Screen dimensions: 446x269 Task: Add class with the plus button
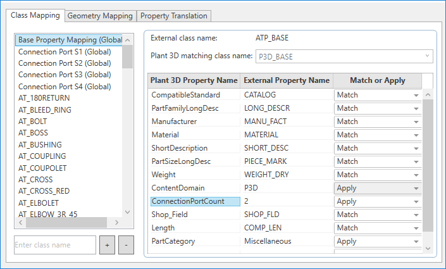click(x=108, y=245)
